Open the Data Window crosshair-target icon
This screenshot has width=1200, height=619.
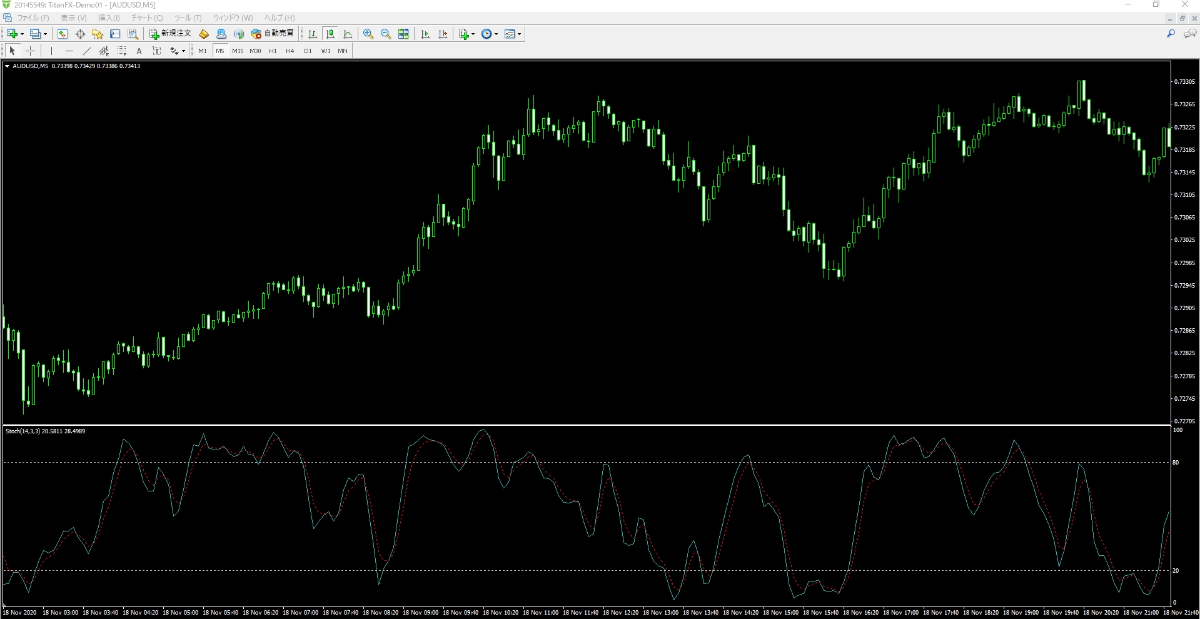pos(80,34)
